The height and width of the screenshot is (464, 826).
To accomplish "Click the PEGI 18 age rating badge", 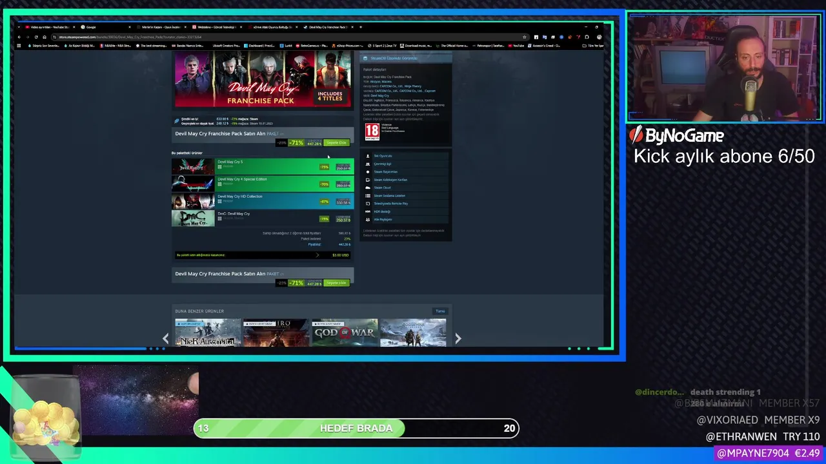I will [372, 131].
